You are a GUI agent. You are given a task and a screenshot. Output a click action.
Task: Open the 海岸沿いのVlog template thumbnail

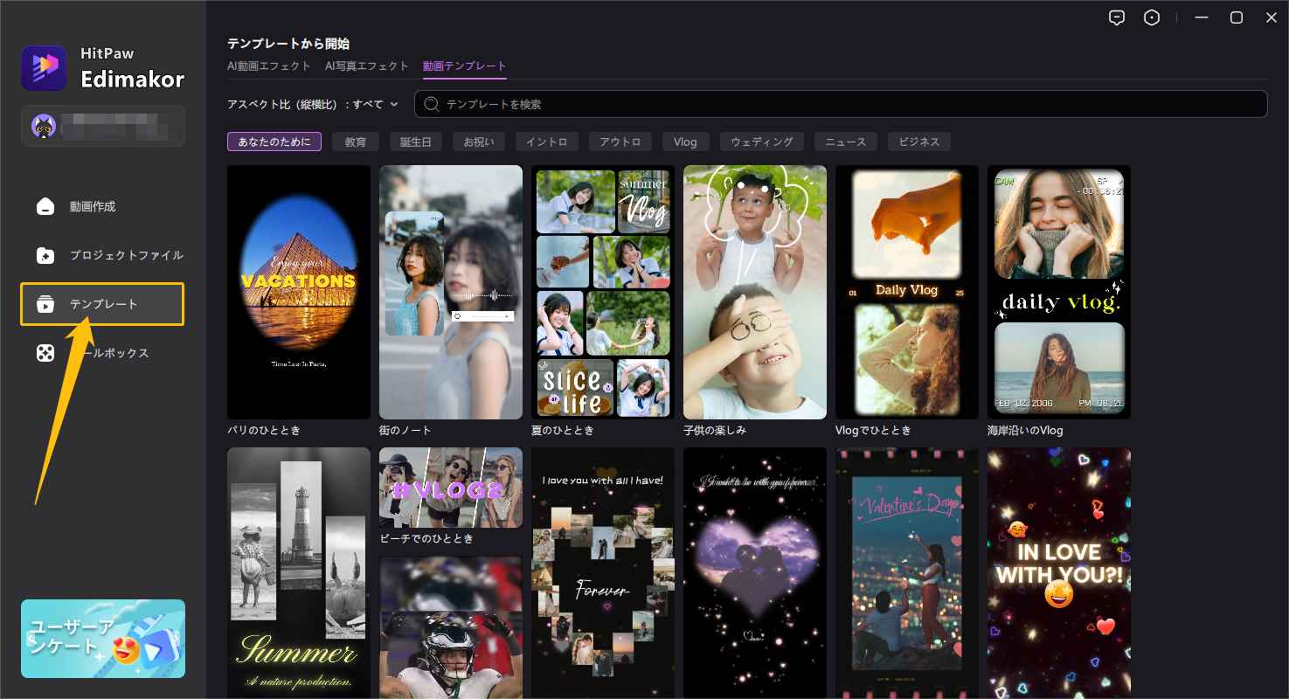(x=1058, y=292)
